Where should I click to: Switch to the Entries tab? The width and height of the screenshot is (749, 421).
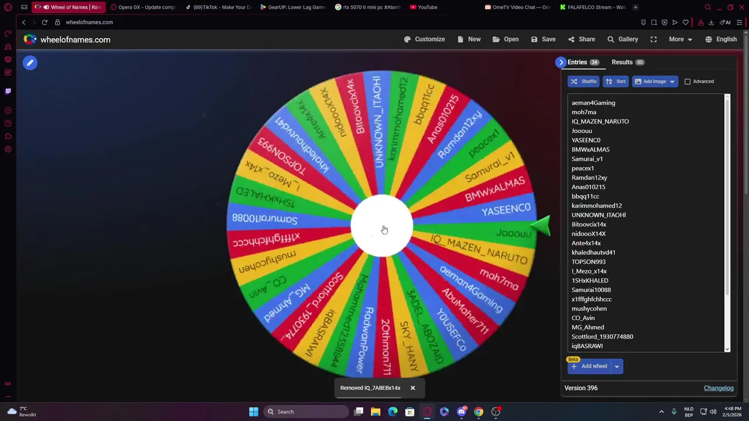(x=583, y=62)
